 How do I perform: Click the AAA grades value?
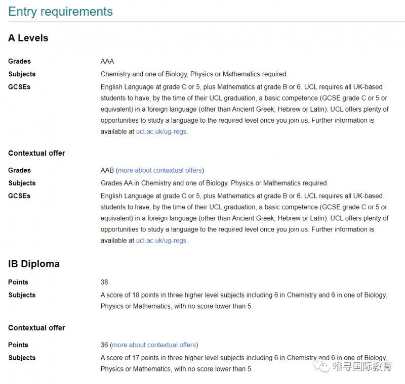[107, 61]
